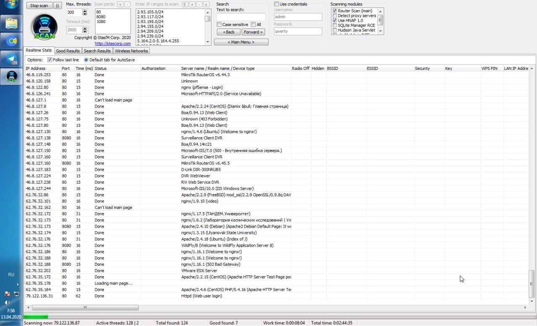Click the Back search button
Screen dimensions: 537x326
[x=229, y=32]
